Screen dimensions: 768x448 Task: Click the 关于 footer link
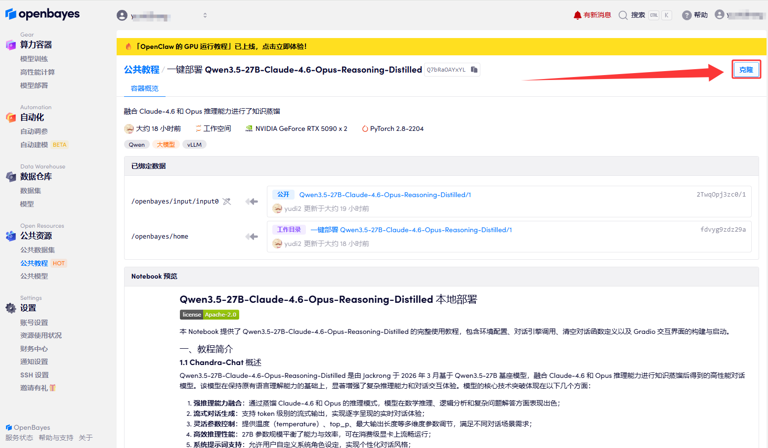(x=85, y=438)
